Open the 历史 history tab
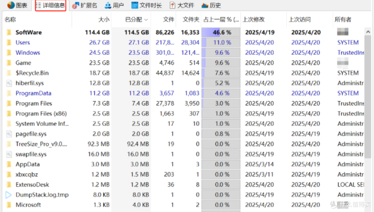 pyautogui.click(x=211, y=5)
